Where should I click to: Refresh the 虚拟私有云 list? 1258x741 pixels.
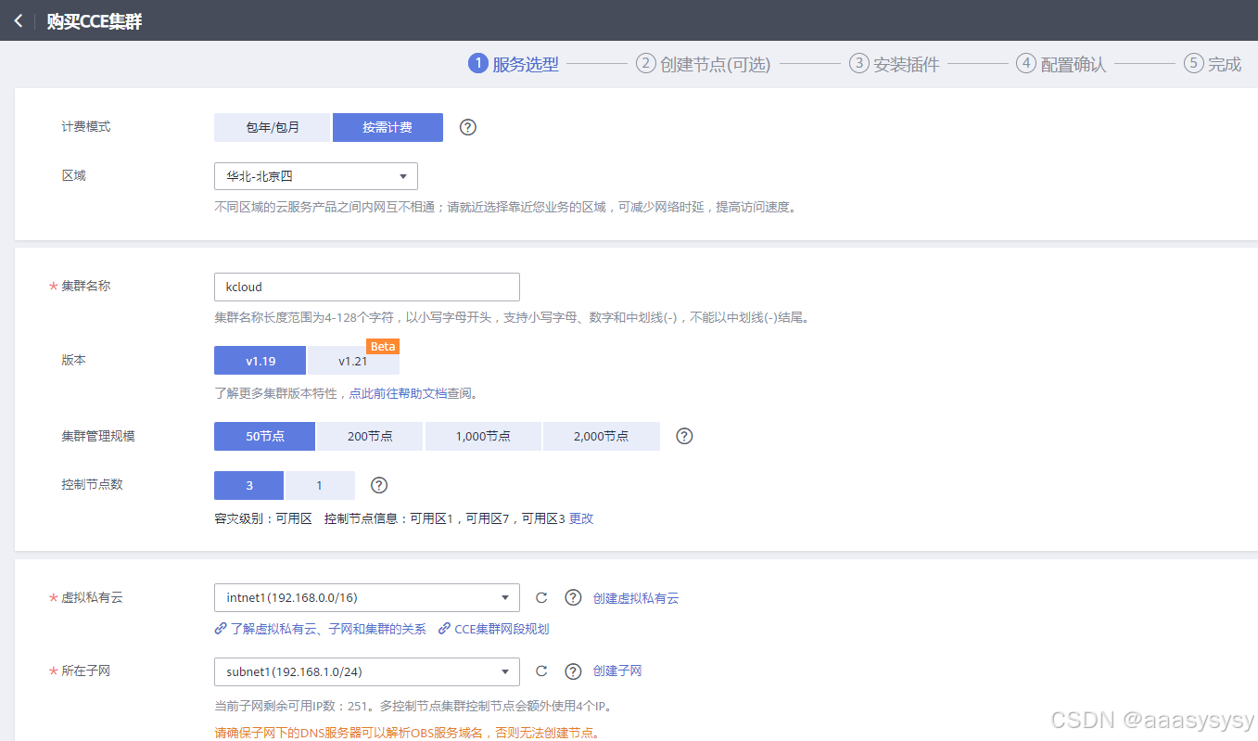(x=541, y=597)
